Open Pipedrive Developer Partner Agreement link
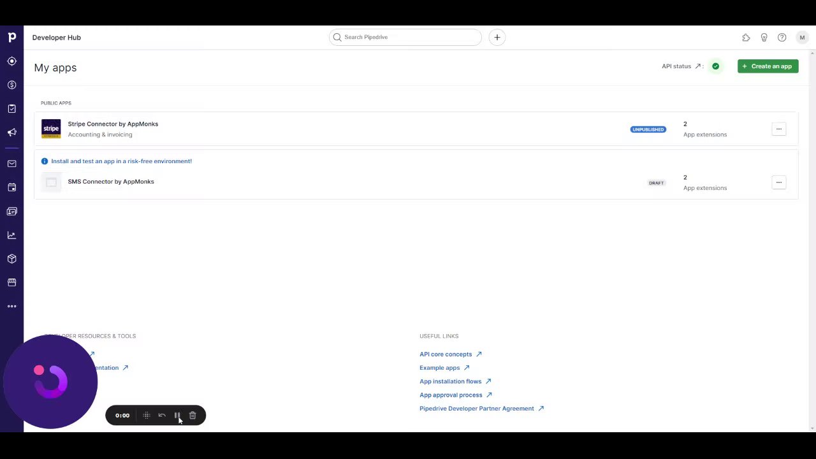The image size is (816, 459). [481, 409]
